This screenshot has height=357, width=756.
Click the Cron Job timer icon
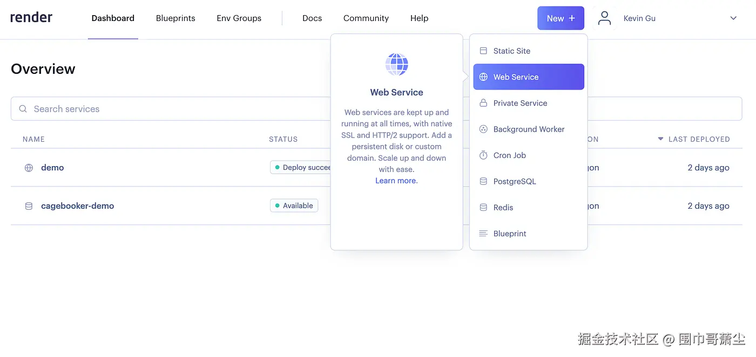(x=483, y=155)
